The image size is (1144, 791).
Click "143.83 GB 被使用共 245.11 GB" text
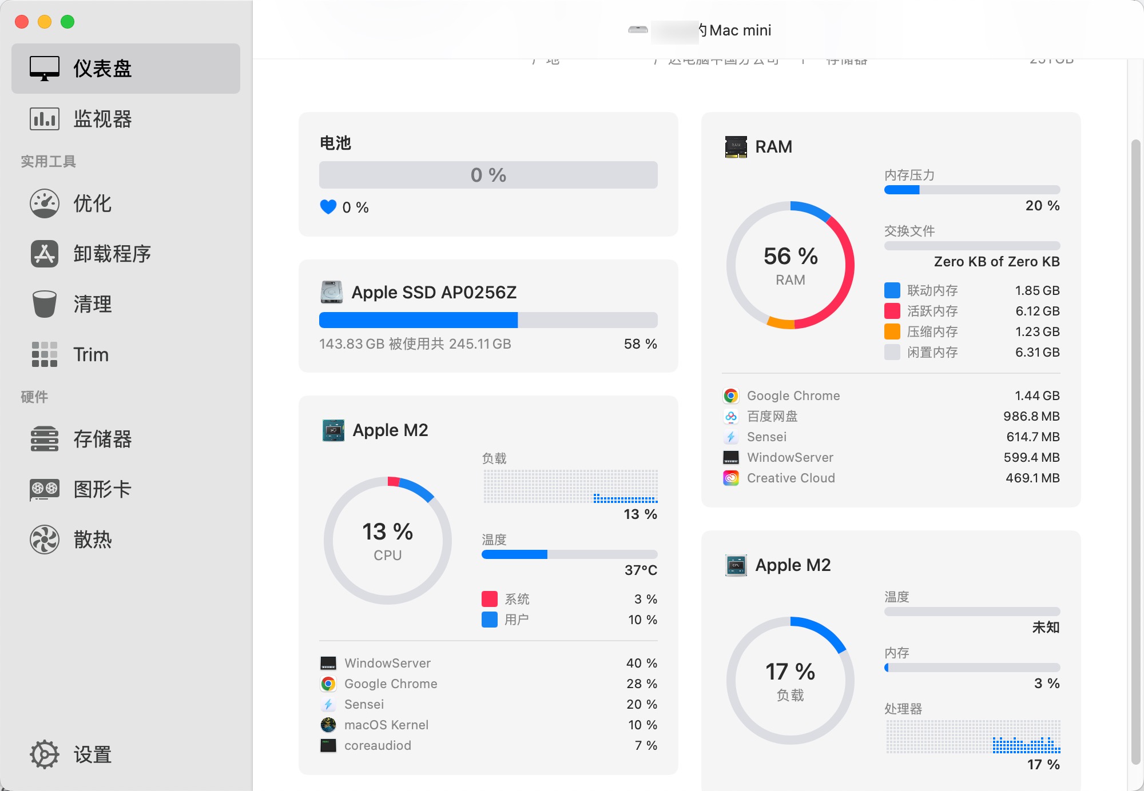click(x=415, y=344)
